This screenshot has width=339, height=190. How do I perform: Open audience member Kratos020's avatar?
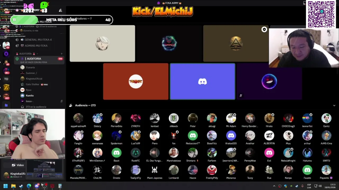[231, 136]
